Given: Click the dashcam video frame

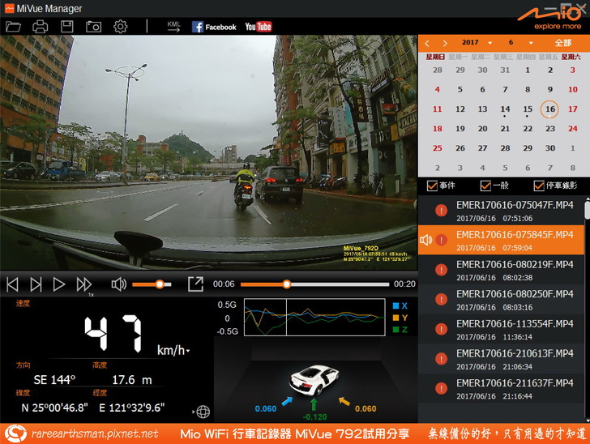Looking at the screenshot, I should click(x=208, y=152).
